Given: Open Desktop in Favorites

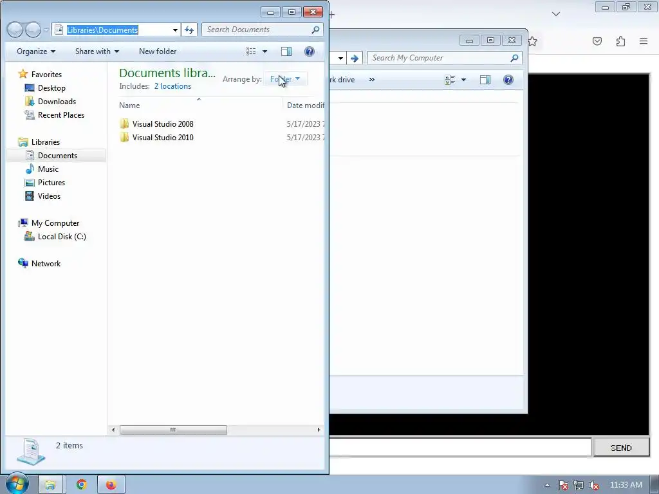Looking at the screenshot, I should tap(51, 87).
